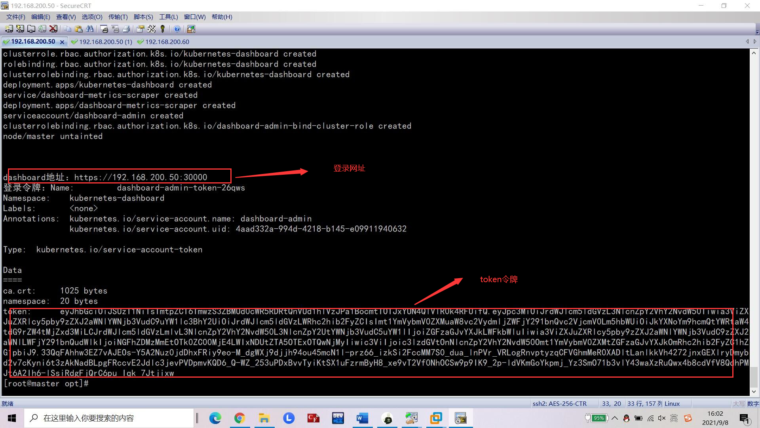Click the Help question mark icon
Image resolution: width=760 pixels, height=428 pixels.
pyautogui.click(x=177, y=29)
